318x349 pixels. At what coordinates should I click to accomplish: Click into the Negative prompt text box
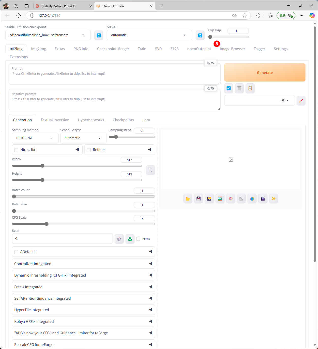pyautogui.click(x=114, y=101)
